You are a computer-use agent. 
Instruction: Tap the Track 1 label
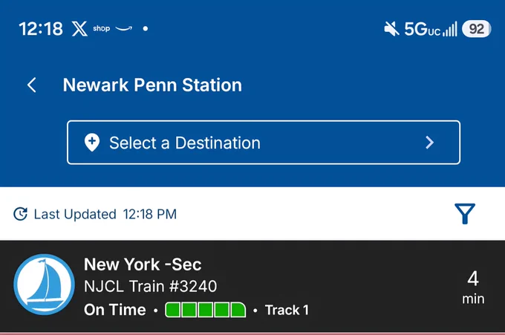coord(287,310)
